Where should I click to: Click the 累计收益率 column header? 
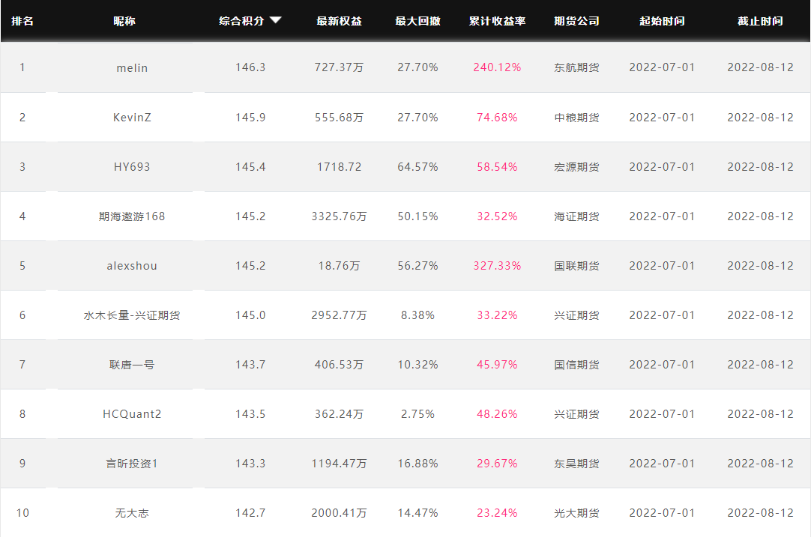click(x=497, y=21)
